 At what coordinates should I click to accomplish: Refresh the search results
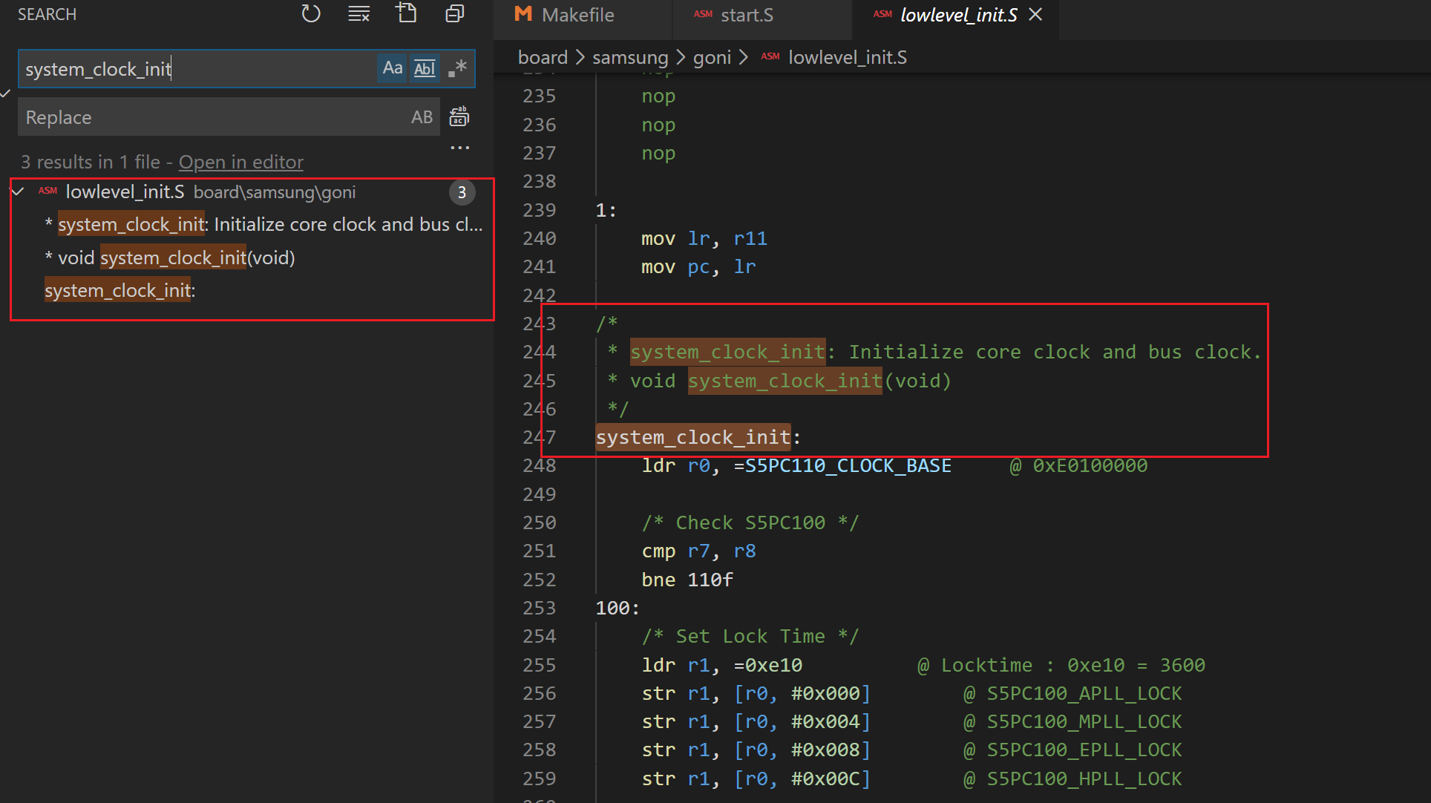(311, 14)
